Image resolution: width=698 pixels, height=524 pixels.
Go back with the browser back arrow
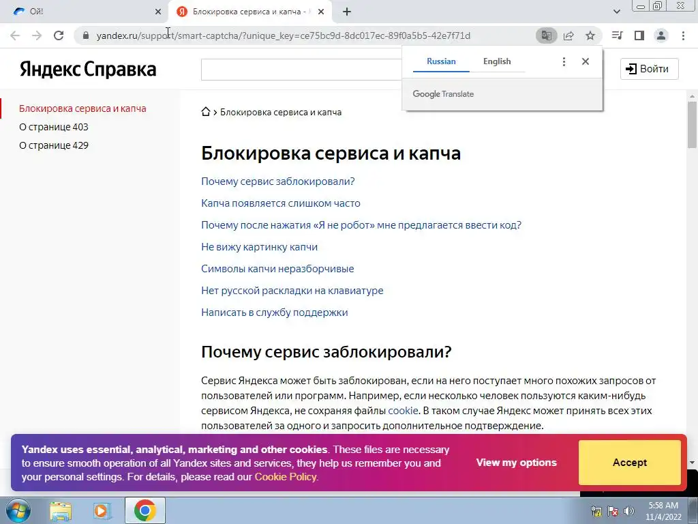pos(15,35)
